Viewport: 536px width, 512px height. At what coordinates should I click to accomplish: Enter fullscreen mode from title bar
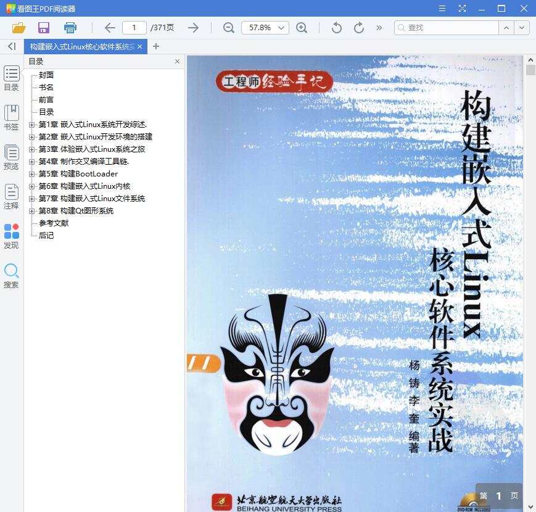462,8
